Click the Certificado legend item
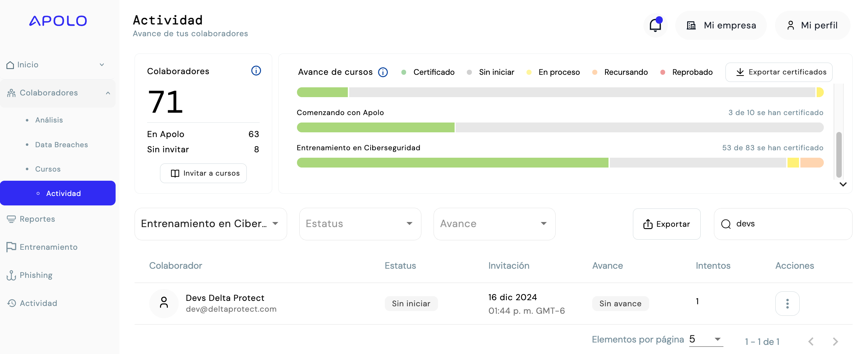Screen dimensions: 857x354 (x=428, y=72)
